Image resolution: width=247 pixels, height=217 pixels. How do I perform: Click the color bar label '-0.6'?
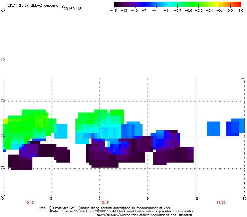click(188, 11)
